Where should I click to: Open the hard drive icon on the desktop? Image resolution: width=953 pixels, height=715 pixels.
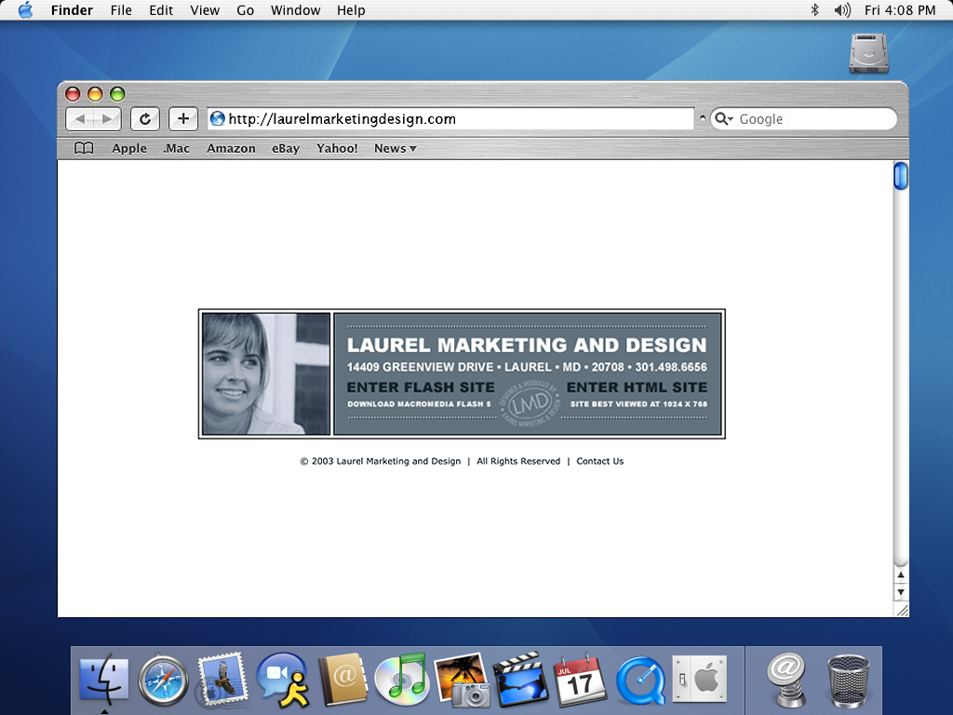coord(868,53)
